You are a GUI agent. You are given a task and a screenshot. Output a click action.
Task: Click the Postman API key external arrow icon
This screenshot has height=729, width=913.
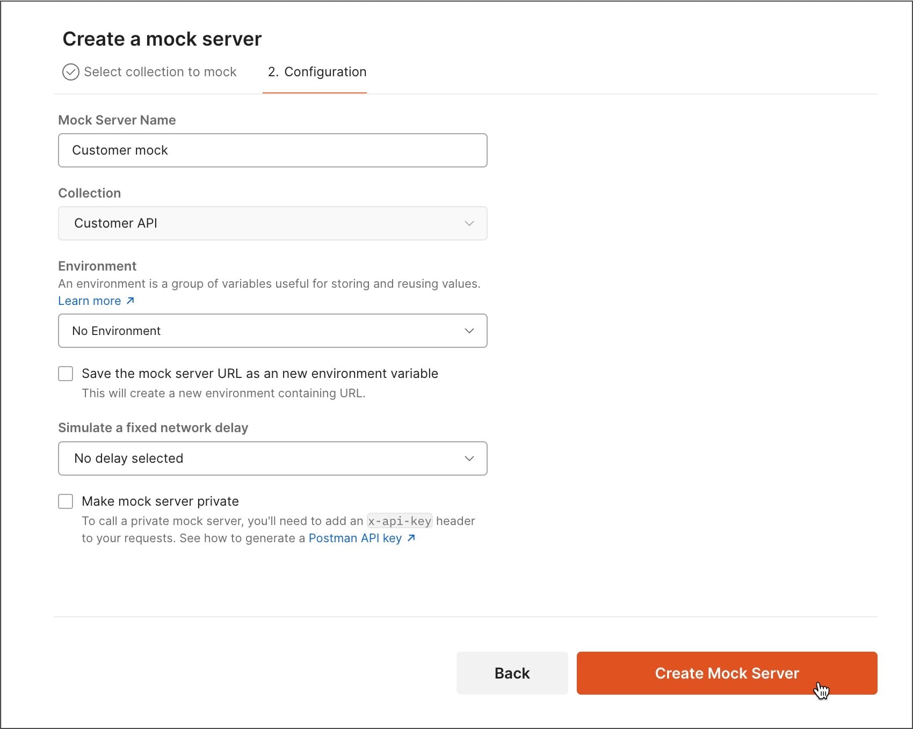pos(411,538)
